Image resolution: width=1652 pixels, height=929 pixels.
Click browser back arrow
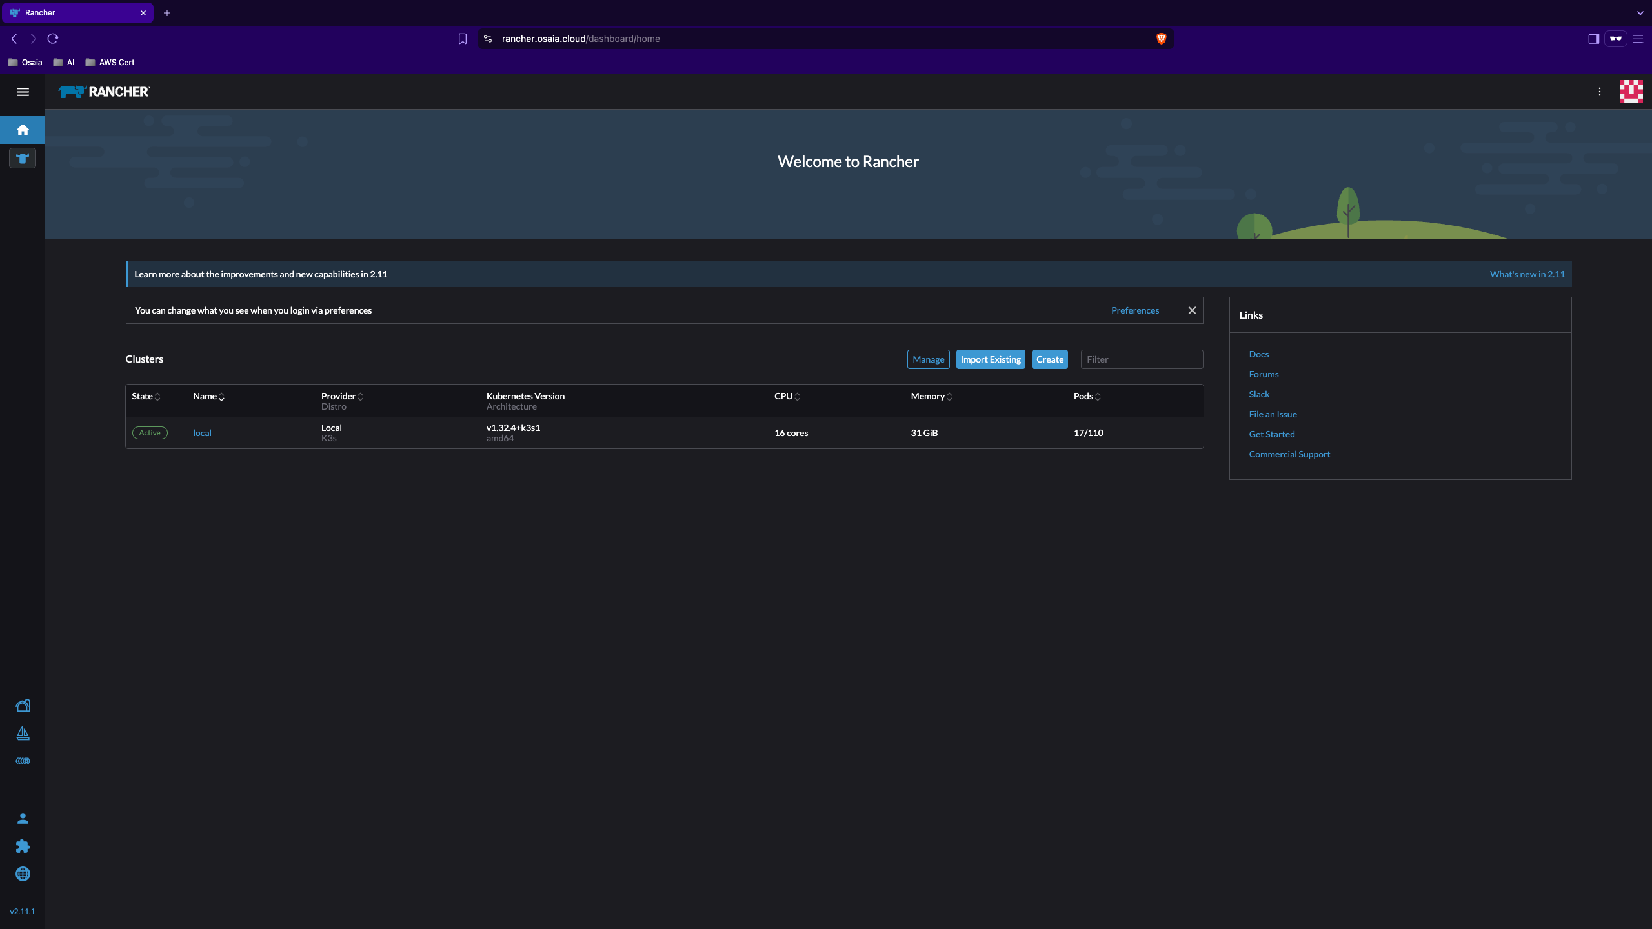pyautogui.click(x=14, y=39)
